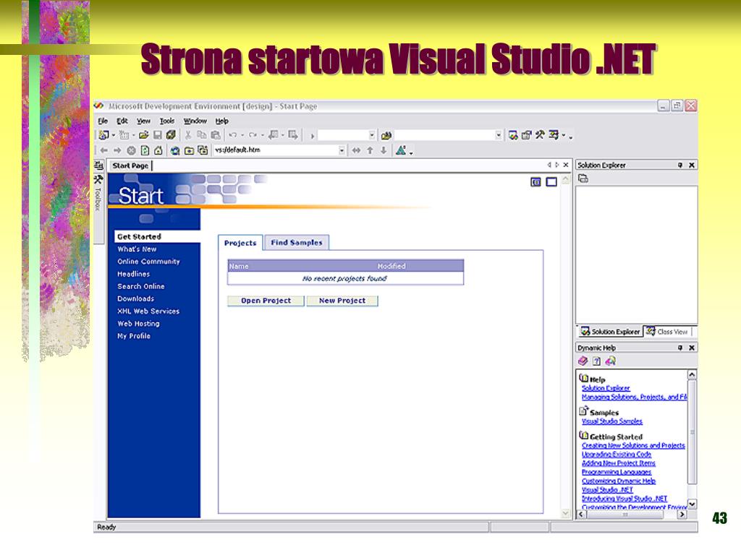Select the Start Page document tab
This screenshot has height=555, width=741.
(x=130, y=165)
